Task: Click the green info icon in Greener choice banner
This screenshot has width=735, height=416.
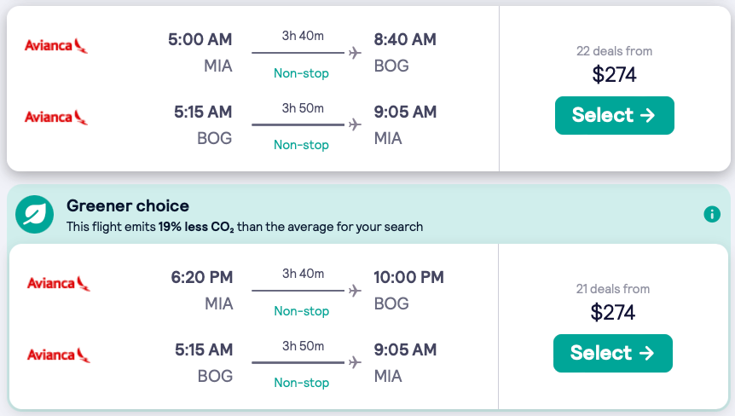Action: click(712, 214)
